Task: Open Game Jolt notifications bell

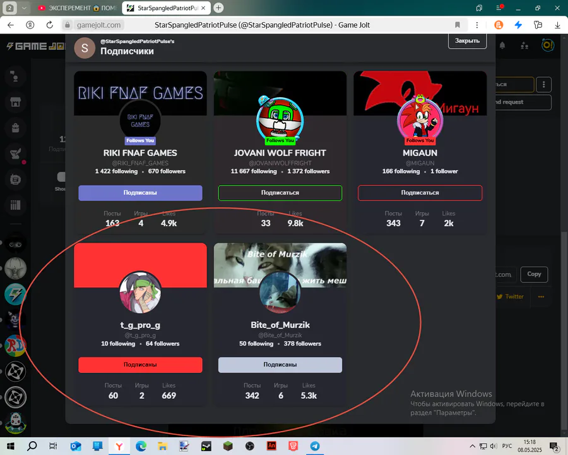Action: coord(502,45)
